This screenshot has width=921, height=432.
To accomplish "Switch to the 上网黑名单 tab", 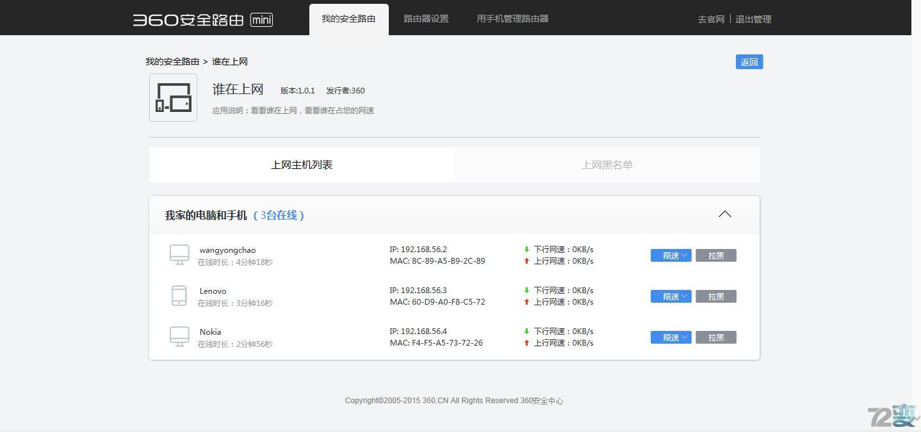I will 607,164.
